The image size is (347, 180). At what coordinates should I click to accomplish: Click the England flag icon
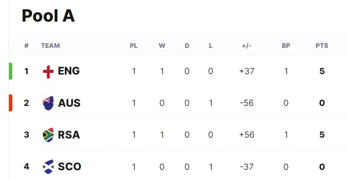pyautogui.click(x=48, y=72)
